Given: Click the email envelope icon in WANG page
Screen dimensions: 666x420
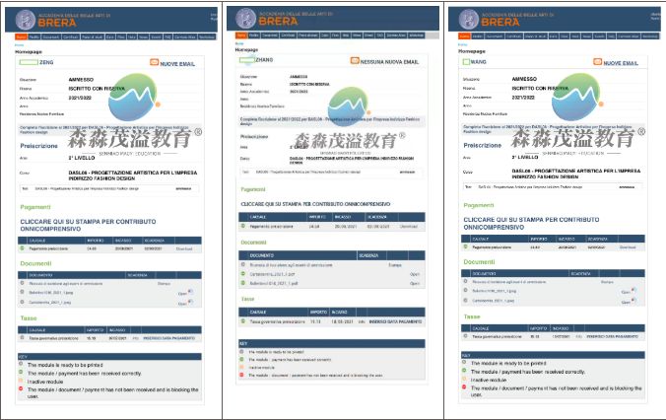Looking at the screenshot, I should 597,62.
